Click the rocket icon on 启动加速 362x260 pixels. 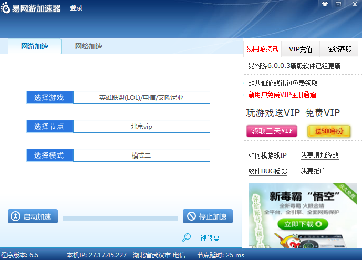click(15, 216)
